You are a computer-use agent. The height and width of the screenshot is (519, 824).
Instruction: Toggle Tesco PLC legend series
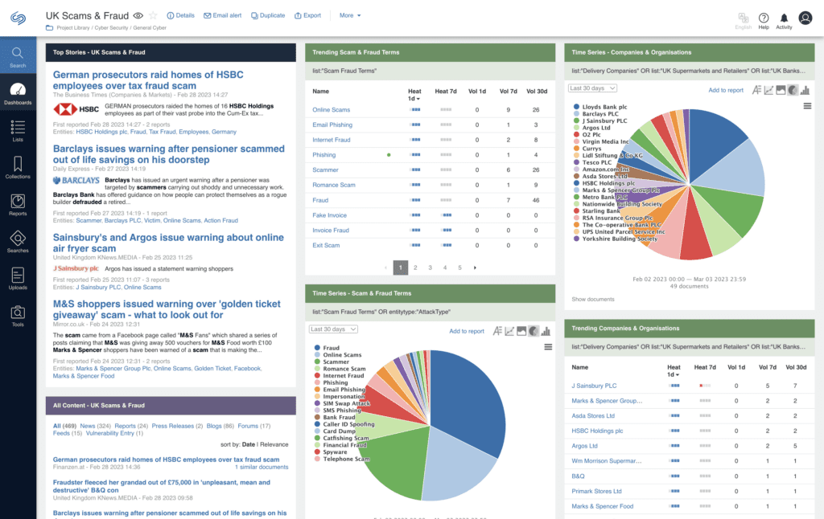[x=592, y=162]
